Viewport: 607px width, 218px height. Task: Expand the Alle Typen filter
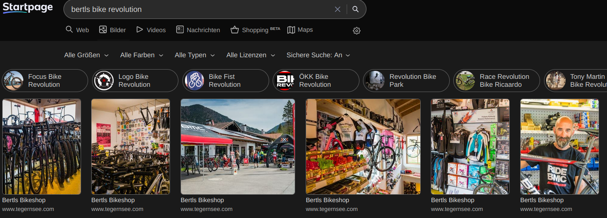[x=195, y=55]
